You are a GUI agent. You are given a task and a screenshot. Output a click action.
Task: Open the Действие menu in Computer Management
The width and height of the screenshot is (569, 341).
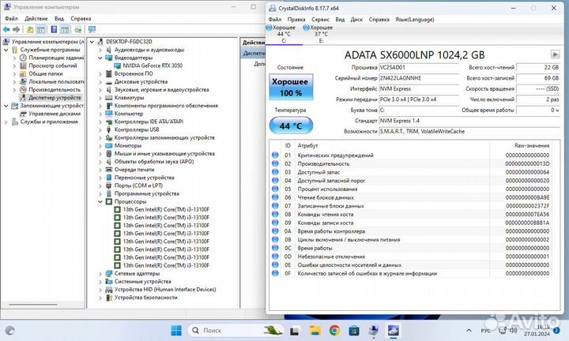[36, 17]
